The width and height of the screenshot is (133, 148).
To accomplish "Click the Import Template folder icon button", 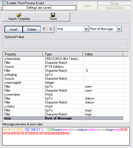I will point(19,17).
